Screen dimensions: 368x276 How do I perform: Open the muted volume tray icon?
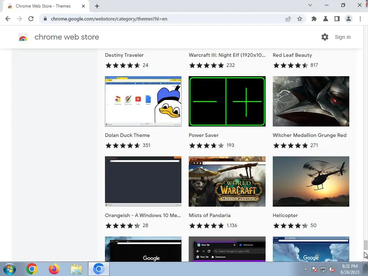click(332, 269)
